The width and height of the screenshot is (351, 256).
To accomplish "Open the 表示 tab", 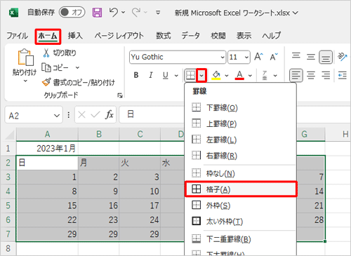I will (x=244, y=36).
